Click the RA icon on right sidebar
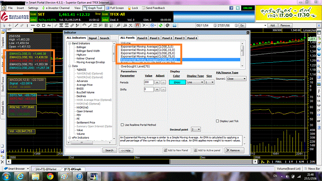322x181 pixels. (319, 96)
